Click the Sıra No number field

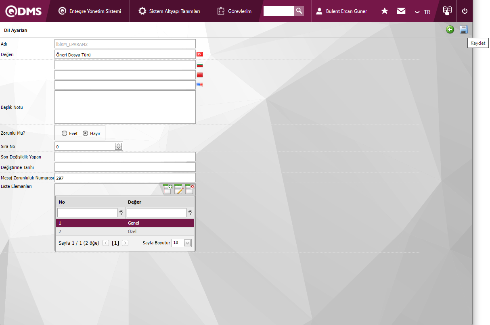pos(85,146)
